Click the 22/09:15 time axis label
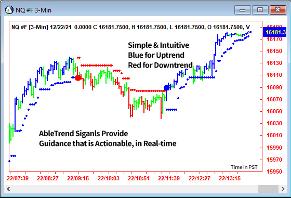Viewport: 291px width, 198px height. 78,179
